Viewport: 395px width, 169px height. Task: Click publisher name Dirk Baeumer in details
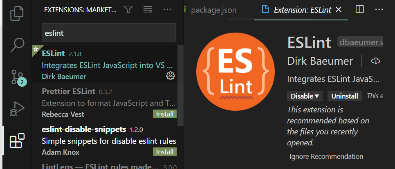320,61
